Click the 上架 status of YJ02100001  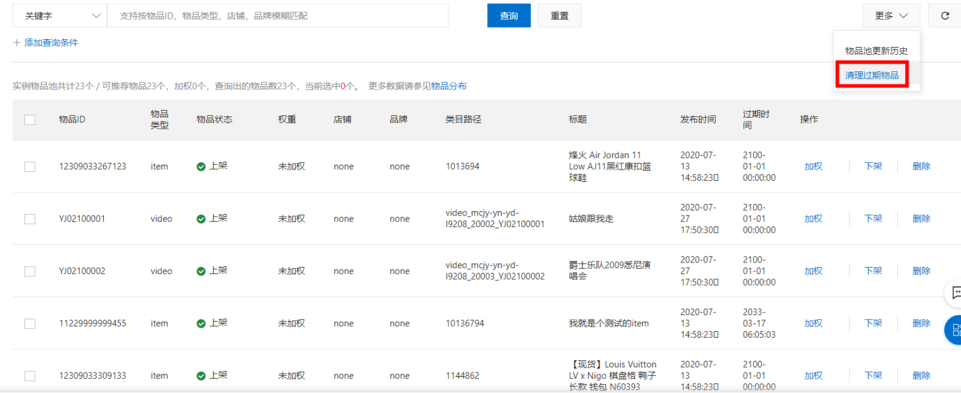pyautogui.click(x=212, y=219)
